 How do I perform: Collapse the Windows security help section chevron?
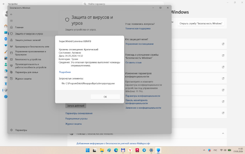pyautogui.click(x=223, y=133)
